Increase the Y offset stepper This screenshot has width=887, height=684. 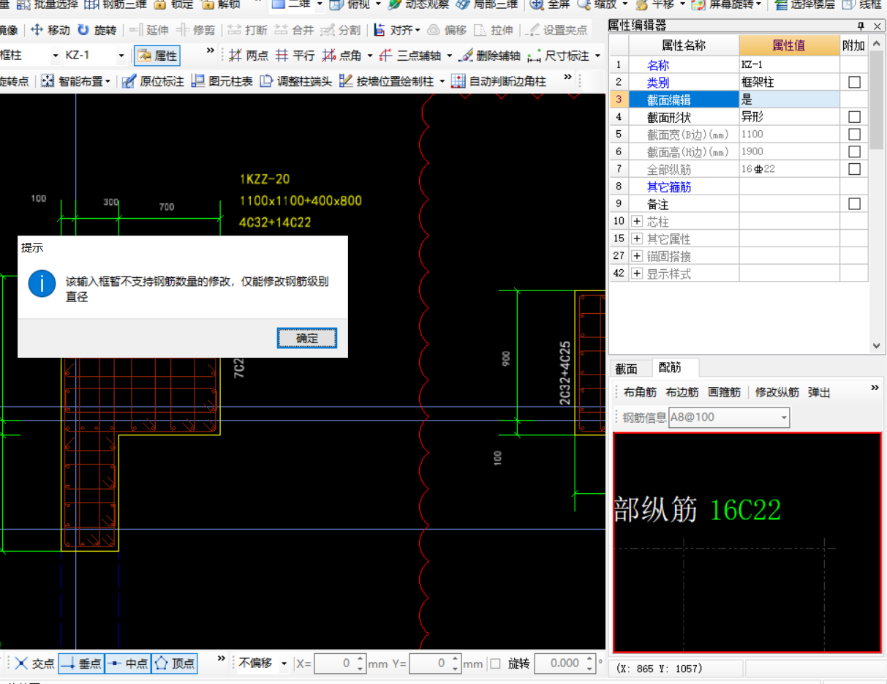pos(456,659)
